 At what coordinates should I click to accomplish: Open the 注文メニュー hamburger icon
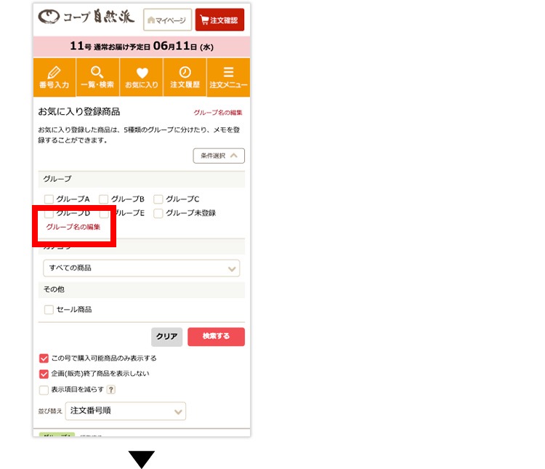(228, 78)
